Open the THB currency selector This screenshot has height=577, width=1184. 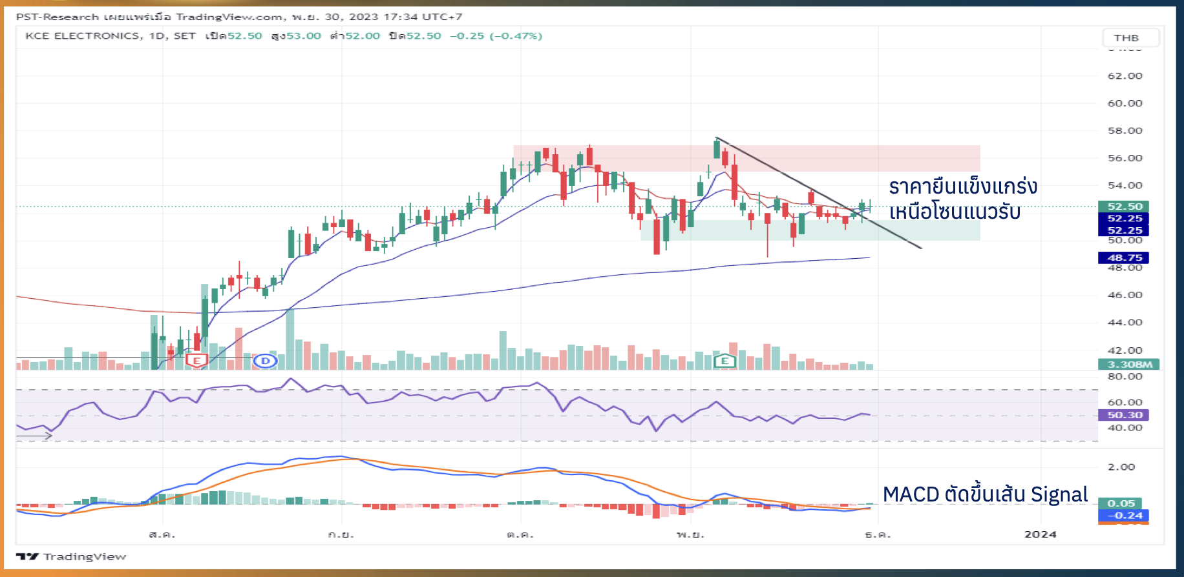click(x=1130, y=37)
